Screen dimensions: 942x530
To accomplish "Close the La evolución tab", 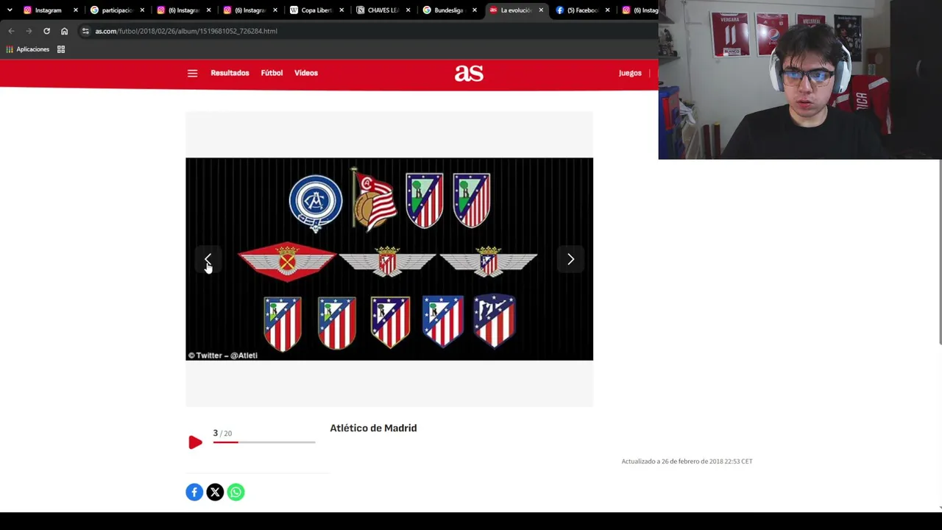I will pyautogui.click(x=541, y=10).
